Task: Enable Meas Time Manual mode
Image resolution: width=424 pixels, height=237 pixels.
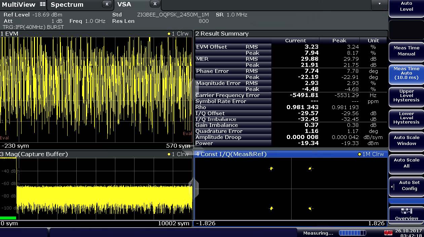Action: pos(406,51)
